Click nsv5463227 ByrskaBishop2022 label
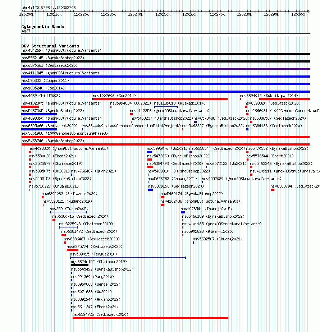Screen dimensions: 320x332 tap(213, 126)
